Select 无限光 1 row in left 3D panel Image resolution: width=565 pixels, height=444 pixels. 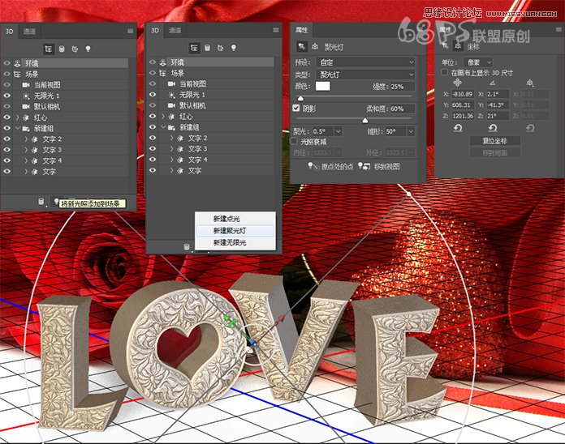coord(71,96)
